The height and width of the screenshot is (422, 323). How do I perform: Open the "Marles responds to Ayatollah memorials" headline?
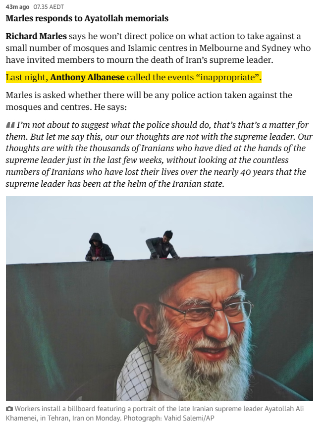point(87,18)
